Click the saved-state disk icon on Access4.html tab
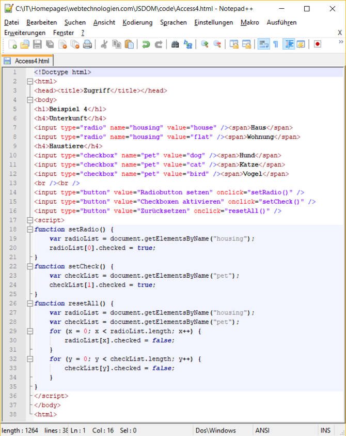 coord(8,61)
